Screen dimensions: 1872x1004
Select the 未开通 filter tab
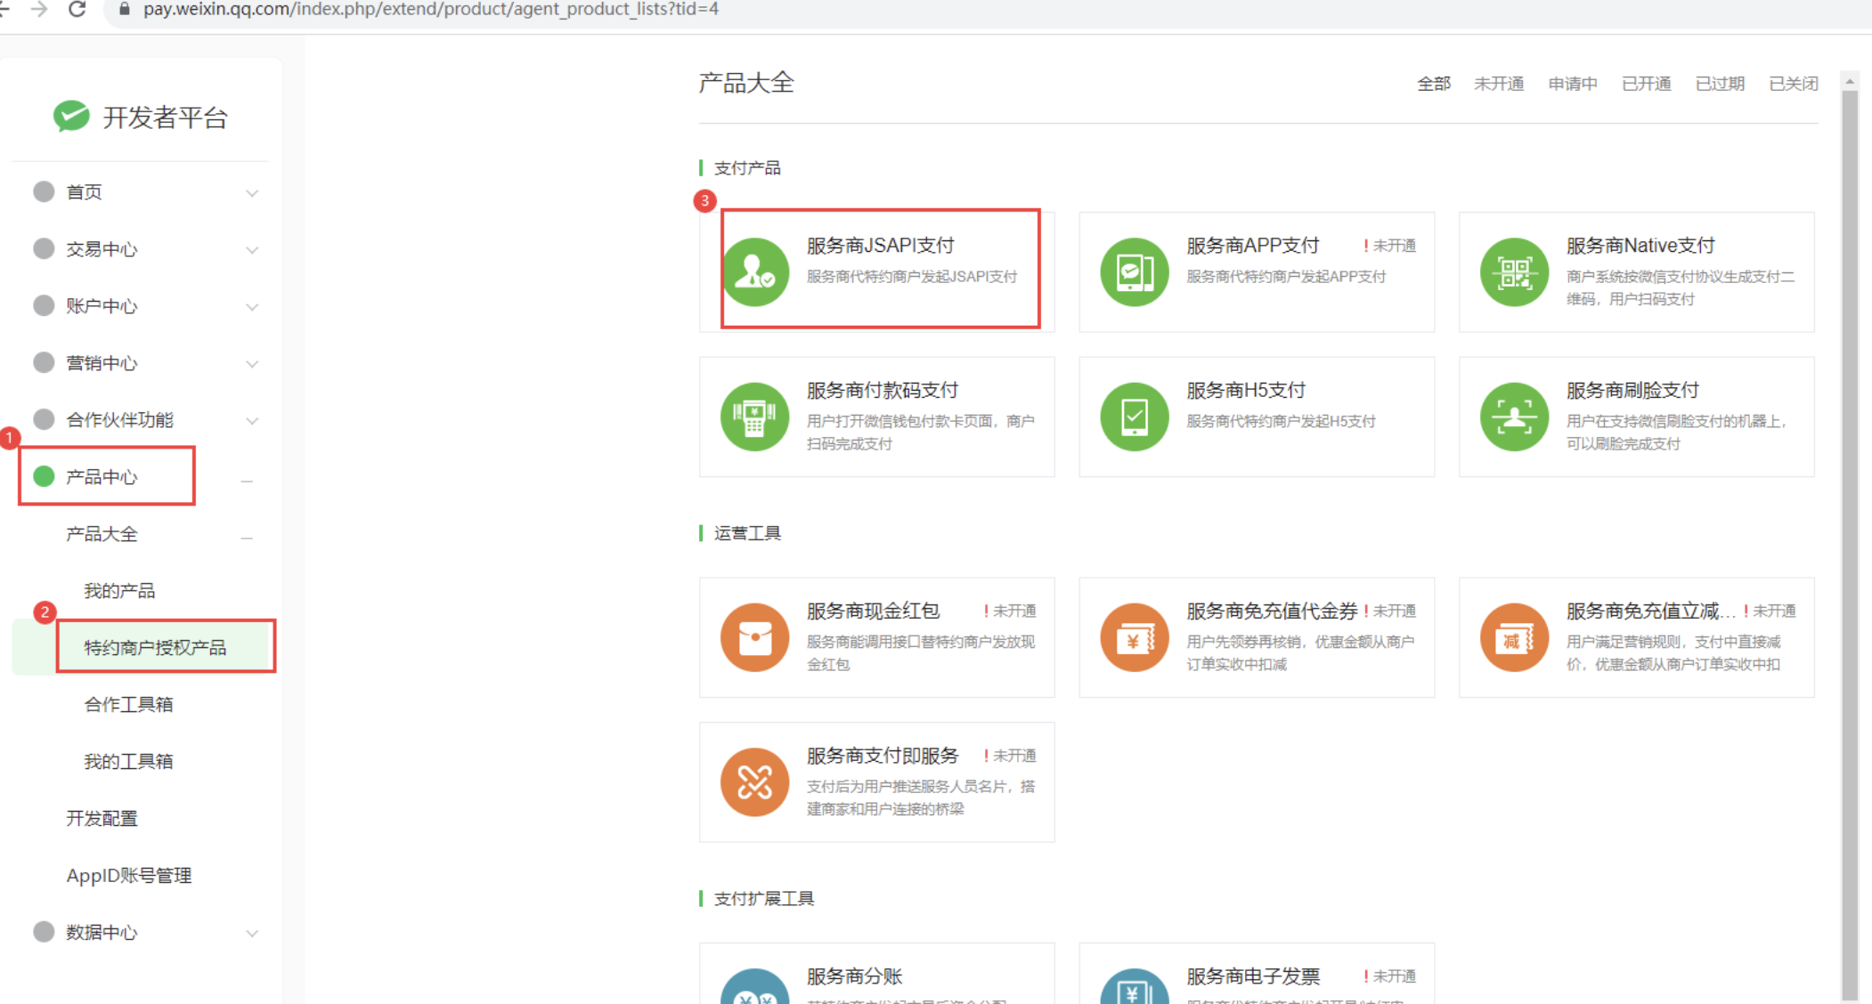(x=1499, y=84)
